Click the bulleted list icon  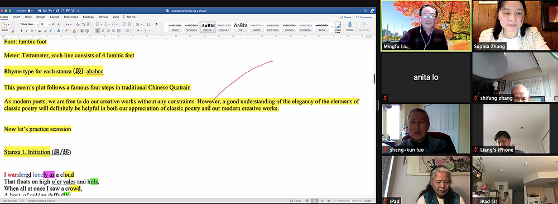[x=97, y=24]
